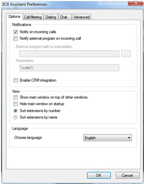Uncheck Notify on incoming calls
This screenshot has height=184, width=144.
16,32
